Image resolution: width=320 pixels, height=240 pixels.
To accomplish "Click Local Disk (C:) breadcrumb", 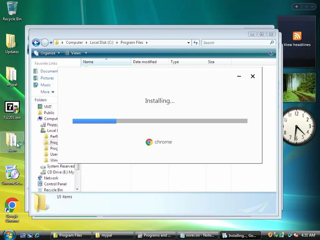I will pos(102,42).
